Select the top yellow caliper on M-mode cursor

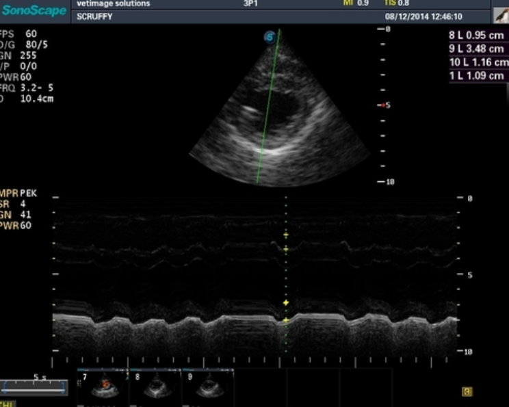coord(286,235)
